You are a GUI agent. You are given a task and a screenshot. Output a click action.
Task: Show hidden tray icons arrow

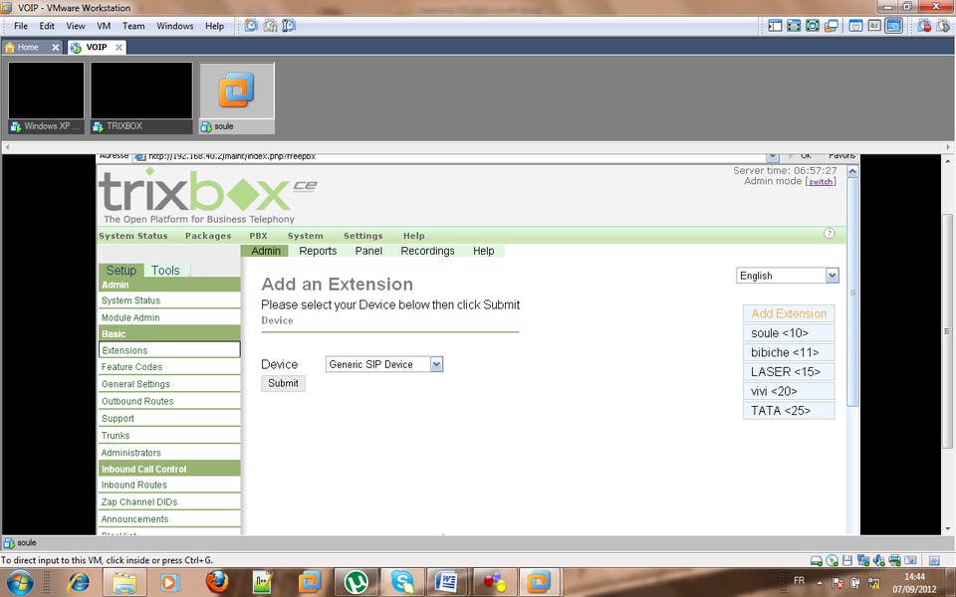coord(820,582)
